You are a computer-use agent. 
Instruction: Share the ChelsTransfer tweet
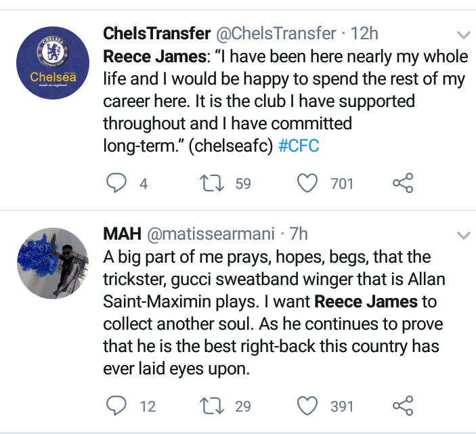pos(402,183)
